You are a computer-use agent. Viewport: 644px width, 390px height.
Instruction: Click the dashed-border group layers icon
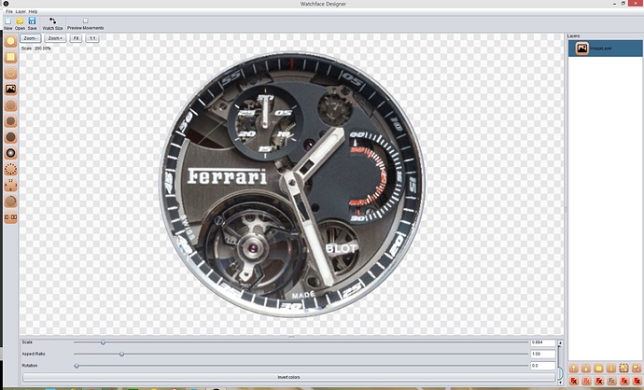click(x=623, y=369)
